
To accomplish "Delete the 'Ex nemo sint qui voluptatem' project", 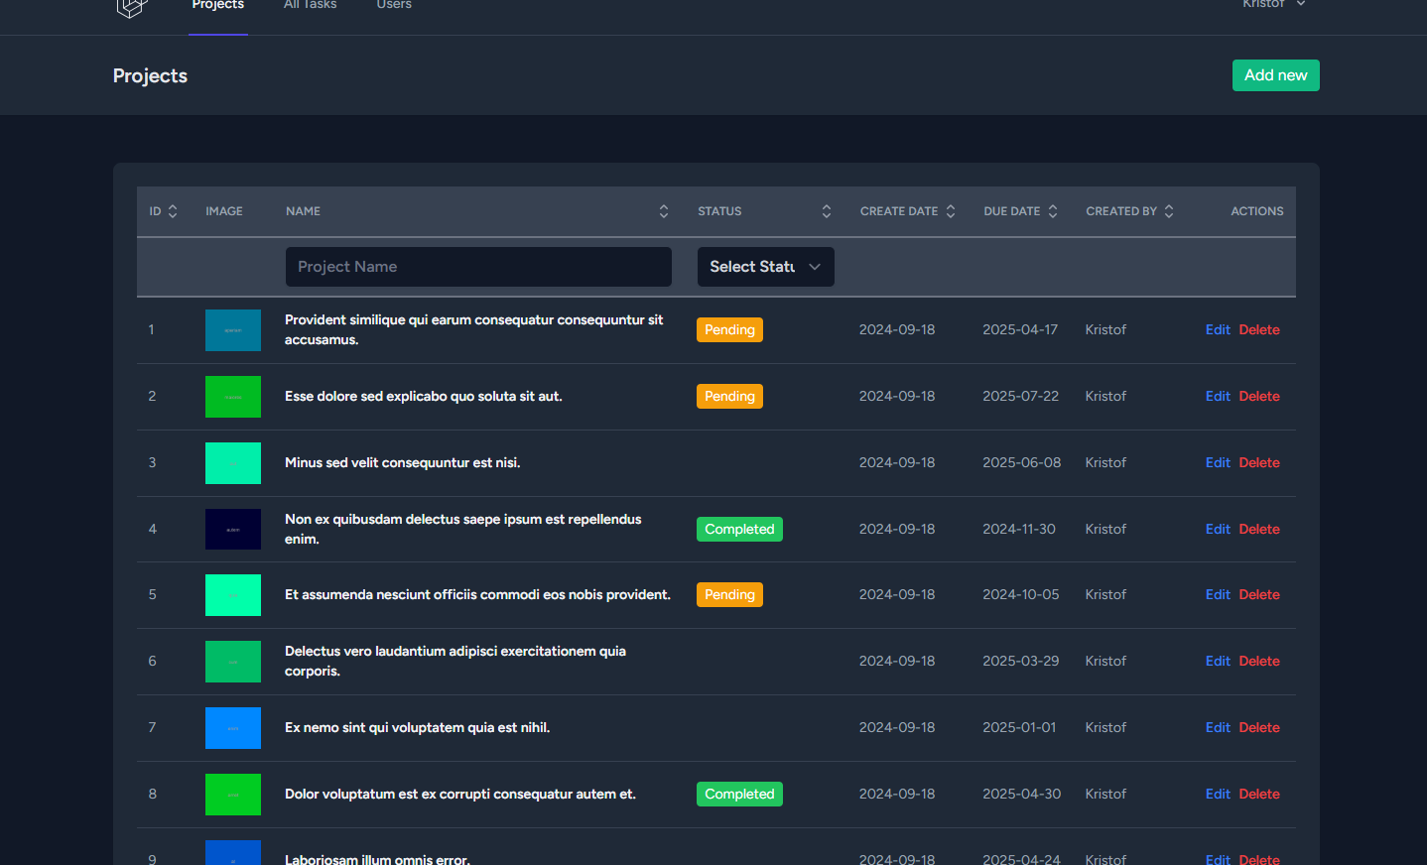I will pyautogui.click(x=1258, y=727).
